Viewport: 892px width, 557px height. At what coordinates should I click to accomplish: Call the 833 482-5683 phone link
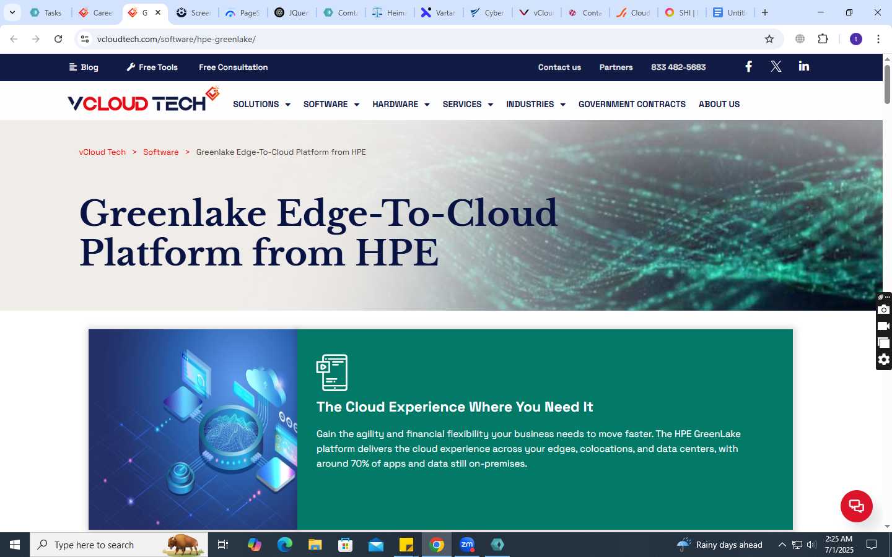tap(678, 67)
